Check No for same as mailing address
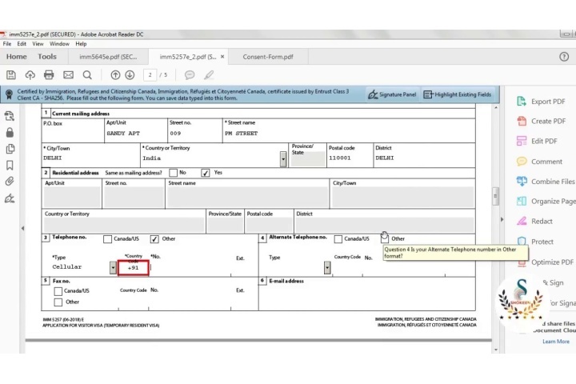This screenshot has height=384, width=576. 174,172
